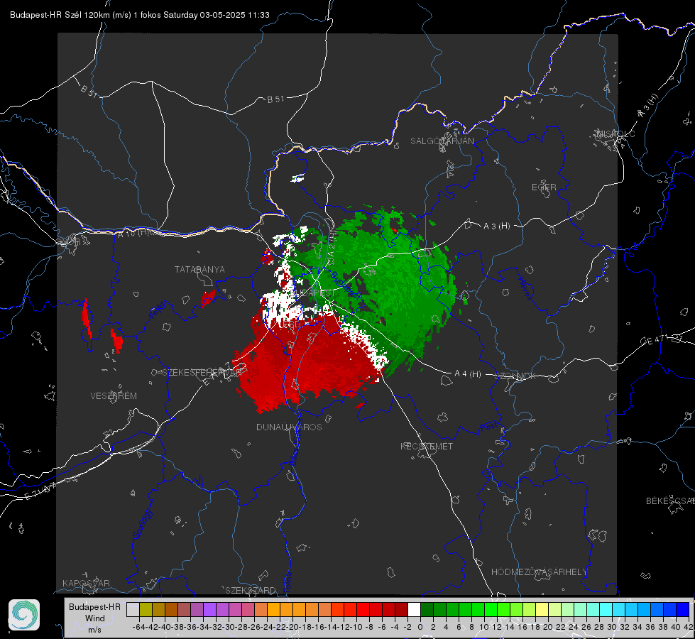Click the EGER city label

coord(544,187)
